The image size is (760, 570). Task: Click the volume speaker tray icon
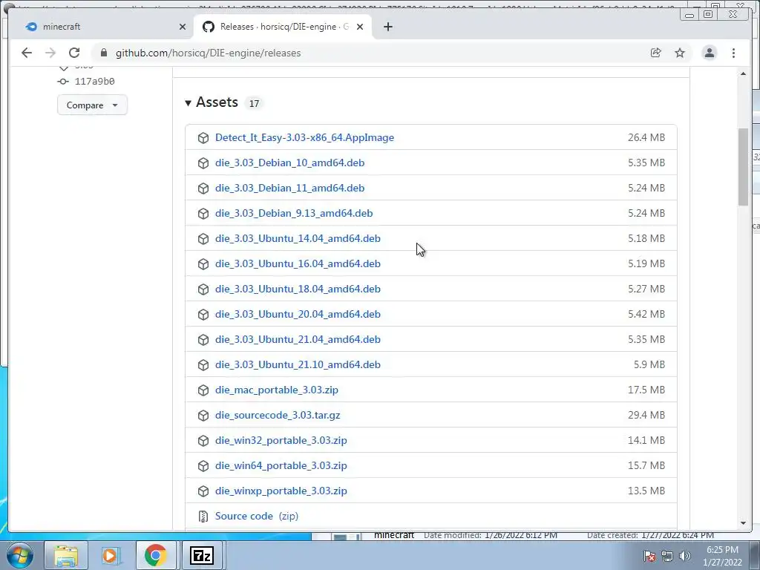point(685,556)
